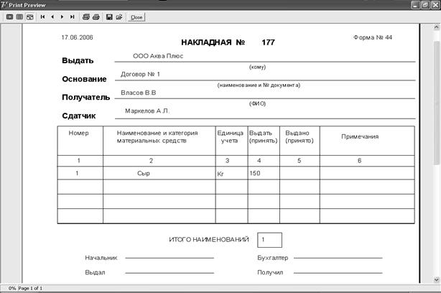The width and height of the screenshot is (441, 293).
Task: Load a report via open-folder icon
Action: click(x=119, y=17)
